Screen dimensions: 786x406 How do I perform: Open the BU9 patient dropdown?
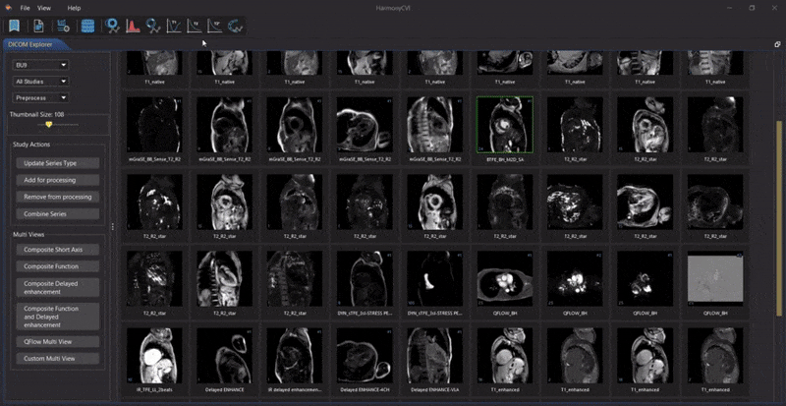(x=40, y=65)
